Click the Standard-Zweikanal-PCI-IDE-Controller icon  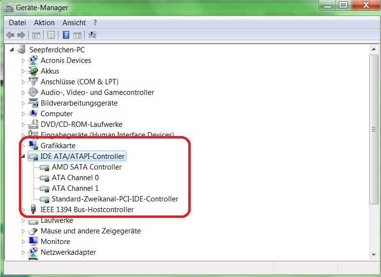click(44, 199)
